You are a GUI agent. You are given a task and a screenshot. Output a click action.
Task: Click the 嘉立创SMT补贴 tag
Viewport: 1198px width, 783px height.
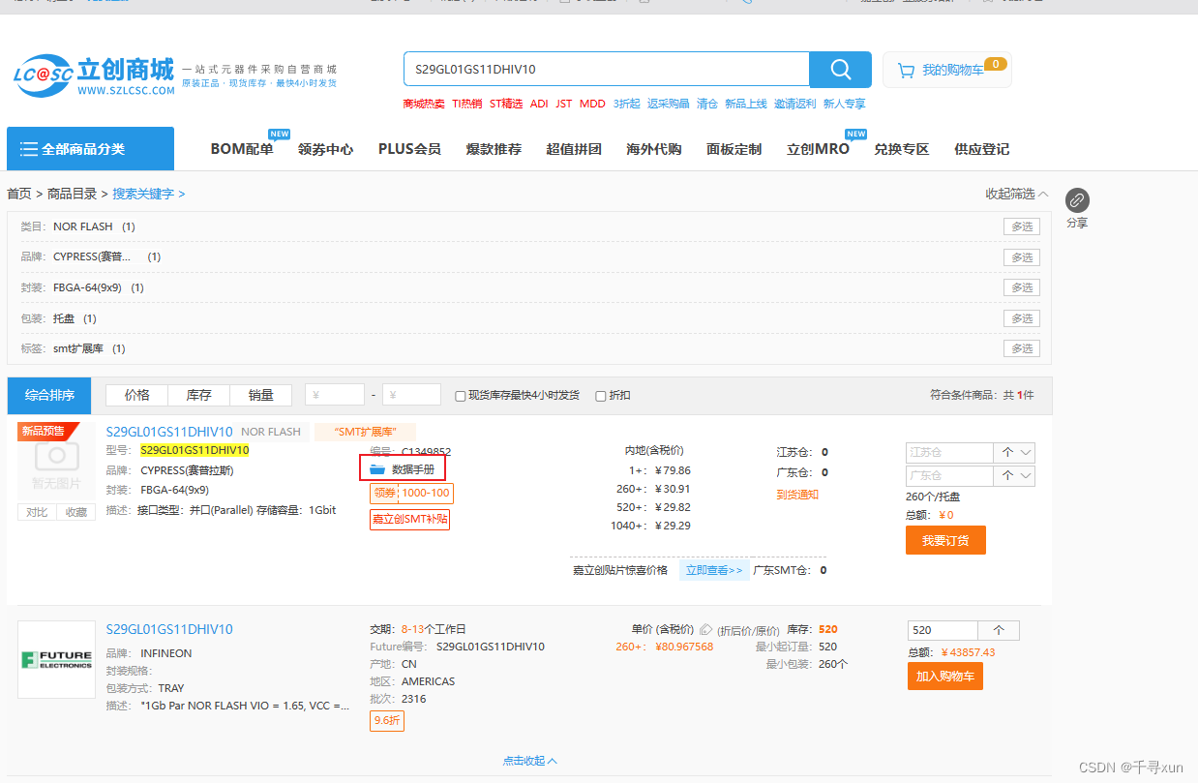tap(409, 520)
